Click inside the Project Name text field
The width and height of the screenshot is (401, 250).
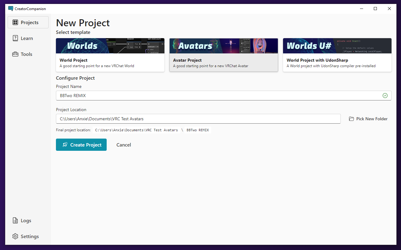(x=183, y=95)
